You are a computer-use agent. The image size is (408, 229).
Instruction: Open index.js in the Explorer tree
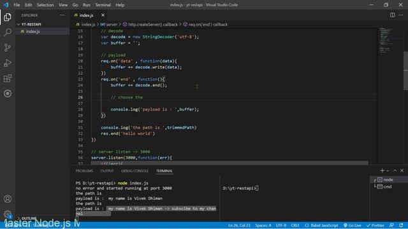click(x=33, y=31)
